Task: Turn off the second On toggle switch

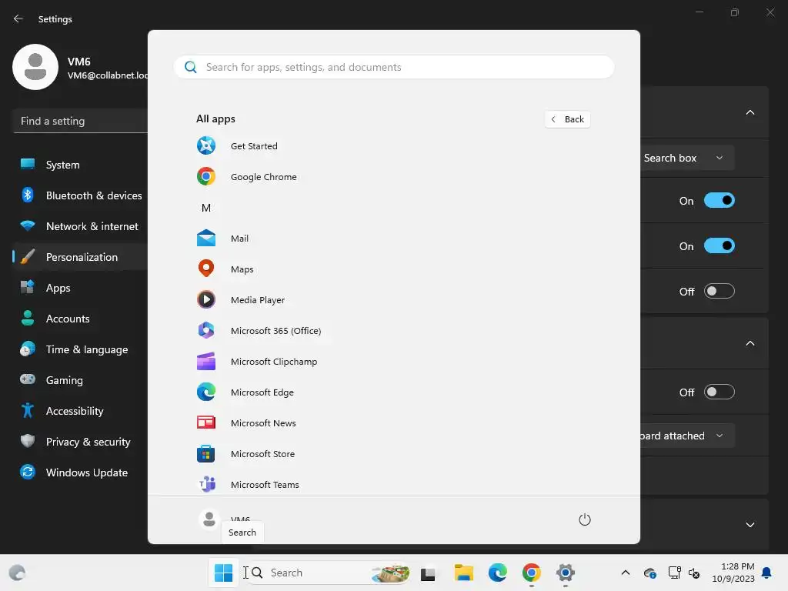Action: 720,245
